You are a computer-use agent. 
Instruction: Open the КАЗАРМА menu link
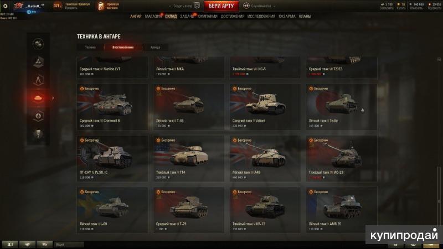pyautogui.click(x=287, y=17)
